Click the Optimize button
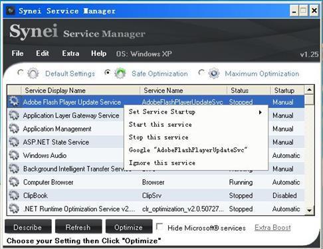Viewport: 323px width, 249px height. coord(129,226)
